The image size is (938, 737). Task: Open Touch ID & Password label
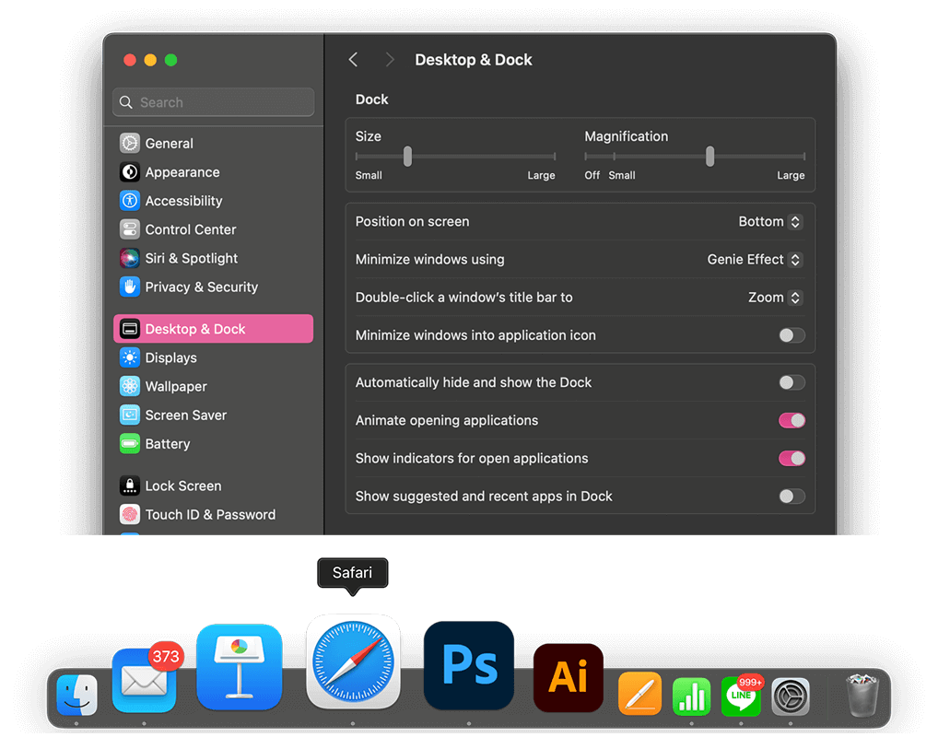211,514
